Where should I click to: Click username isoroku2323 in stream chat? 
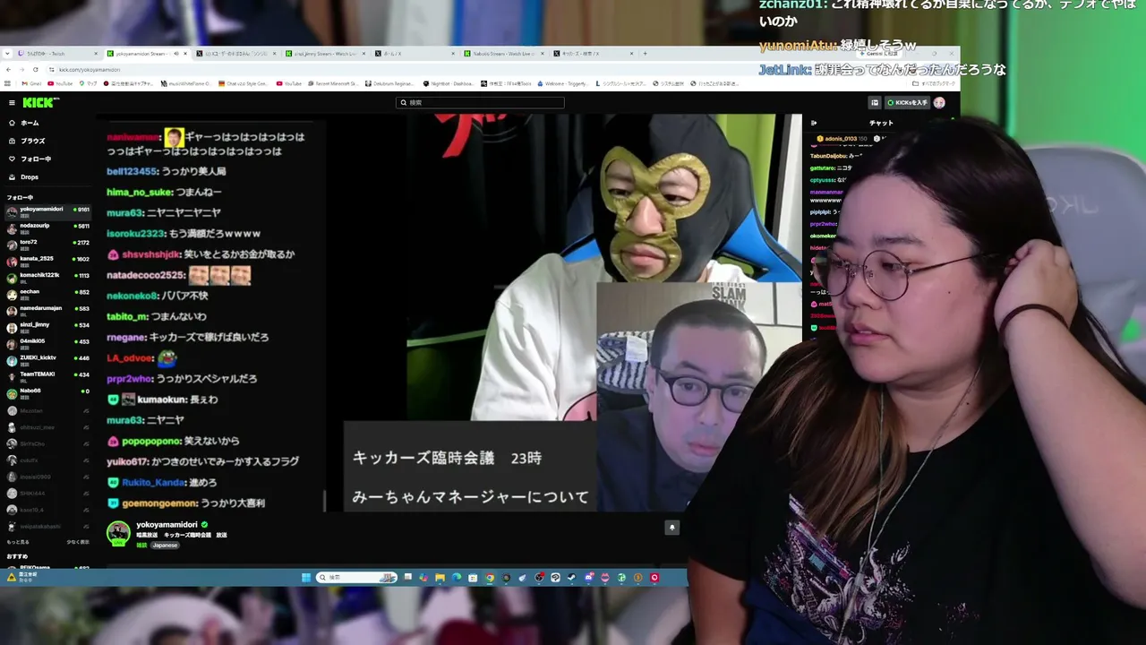(135, 233)
